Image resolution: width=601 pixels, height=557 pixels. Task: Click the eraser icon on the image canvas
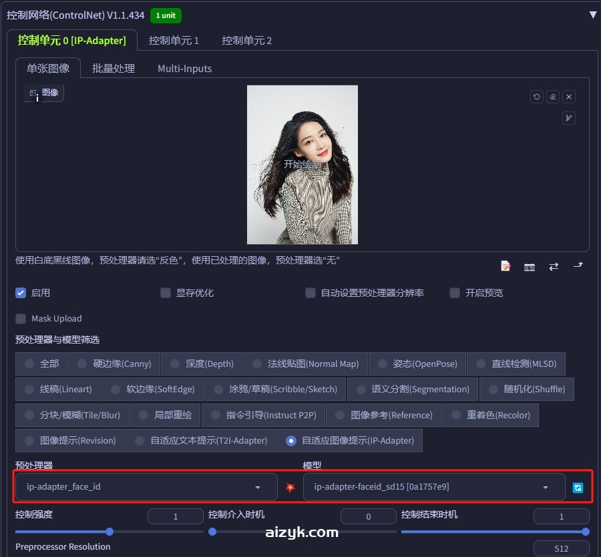[x=553, y=97]
